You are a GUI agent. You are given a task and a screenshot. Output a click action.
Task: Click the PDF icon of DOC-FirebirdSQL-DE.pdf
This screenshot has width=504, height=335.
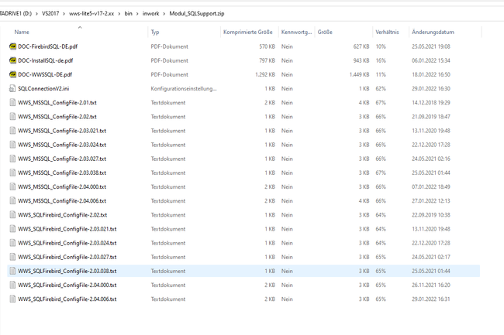tap(12, 46)
